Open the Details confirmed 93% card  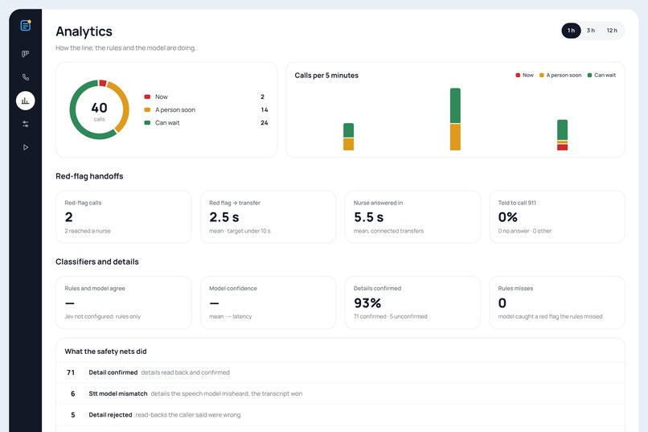pos(412,302)
